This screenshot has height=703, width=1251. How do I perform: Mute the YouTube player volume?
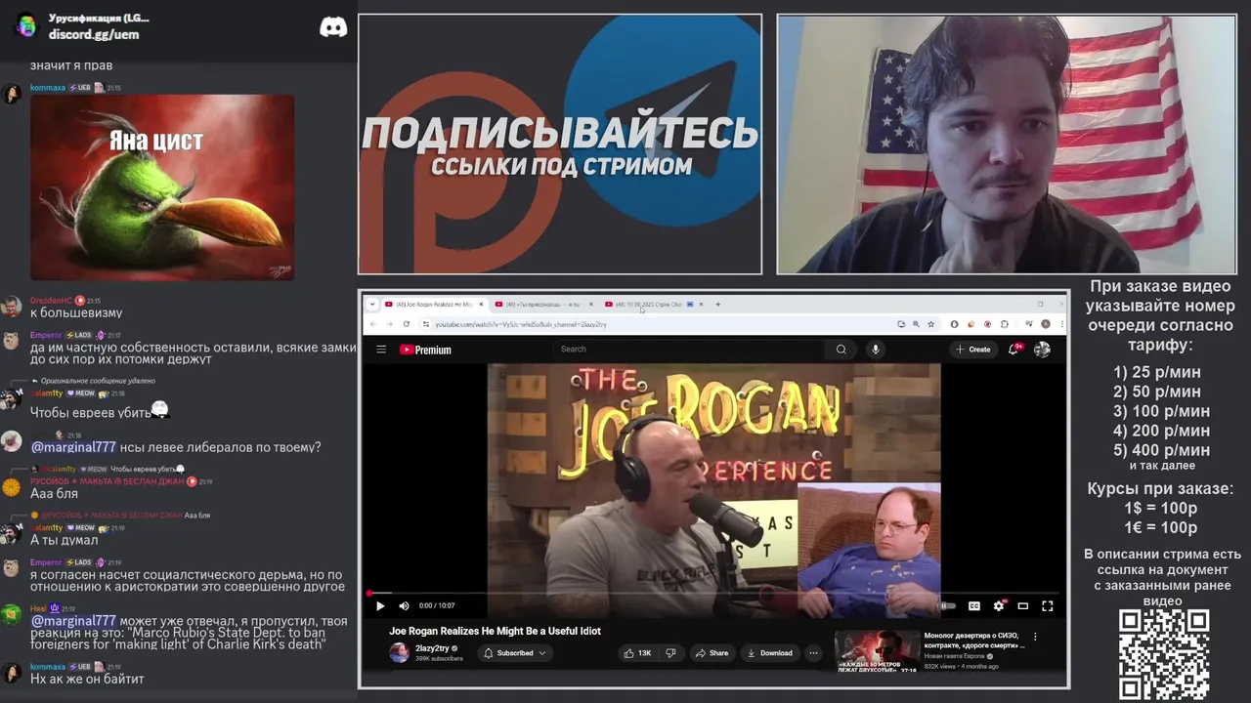click(x=402, y=605)
